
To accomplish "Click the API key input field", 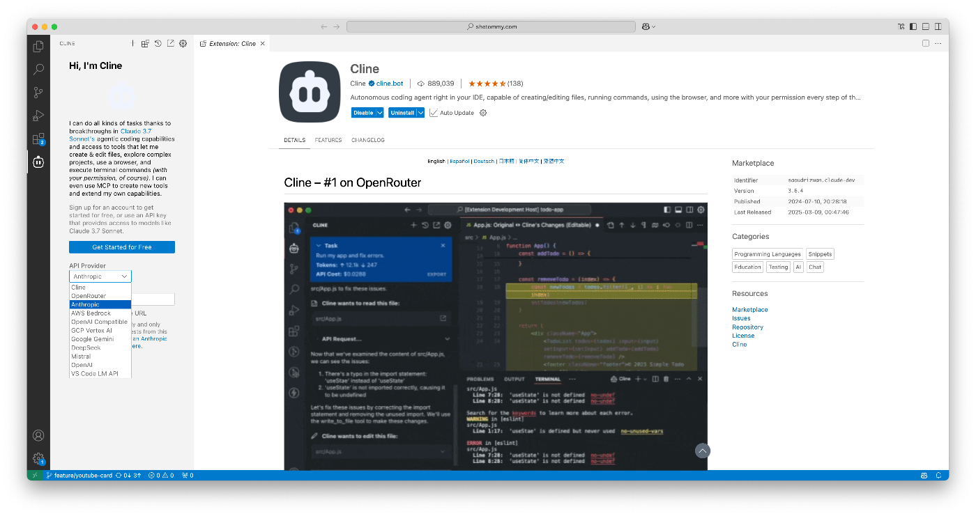I will tap(153, 299).
